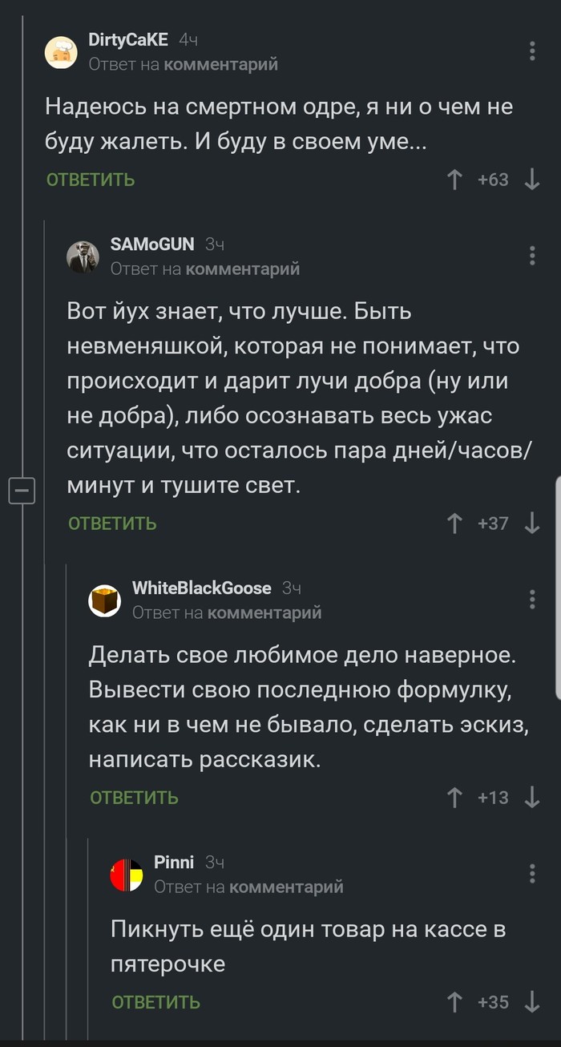The width and height of the screenshot is (561, 1047).
Task: Click SAMoGUN's avatar picture
Action: point(83,255)
